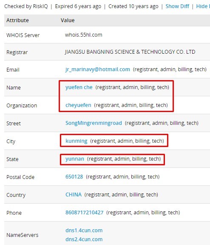Screen dimensions: 210x245
Task: Select the JIANGSU BANGNING registrar value text
Action: [130, 52]
